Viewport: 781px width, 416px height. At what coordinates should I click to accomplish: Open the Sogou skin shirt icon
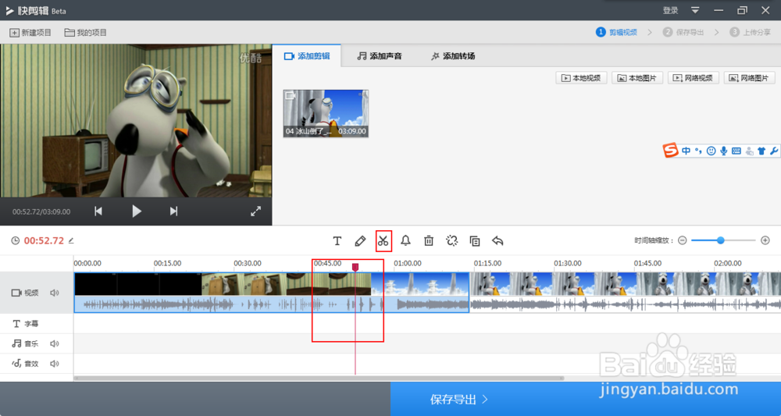click(761, 151)
